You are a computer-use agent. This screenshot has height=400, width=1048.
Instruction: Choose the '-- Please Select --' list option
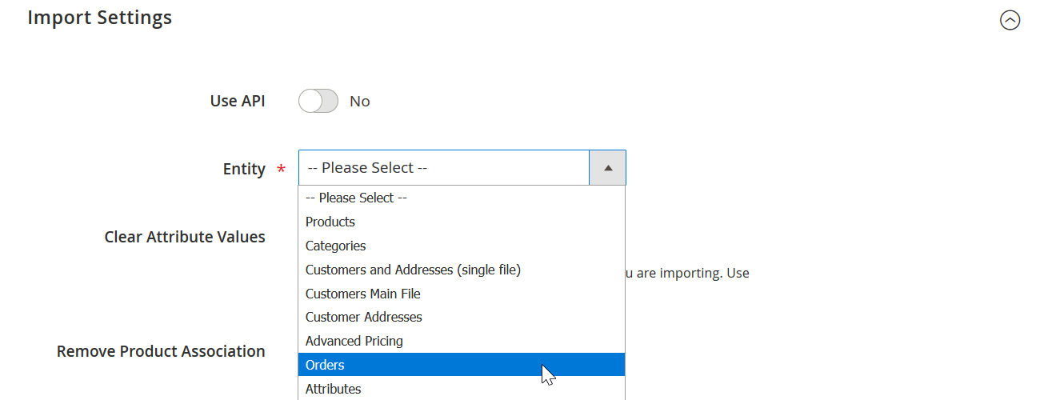click(462, 198)
